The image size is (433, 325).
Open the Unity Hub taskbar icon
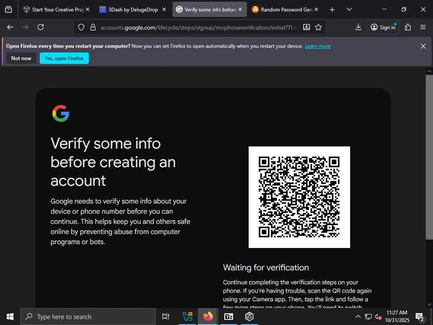click(249, 317)
